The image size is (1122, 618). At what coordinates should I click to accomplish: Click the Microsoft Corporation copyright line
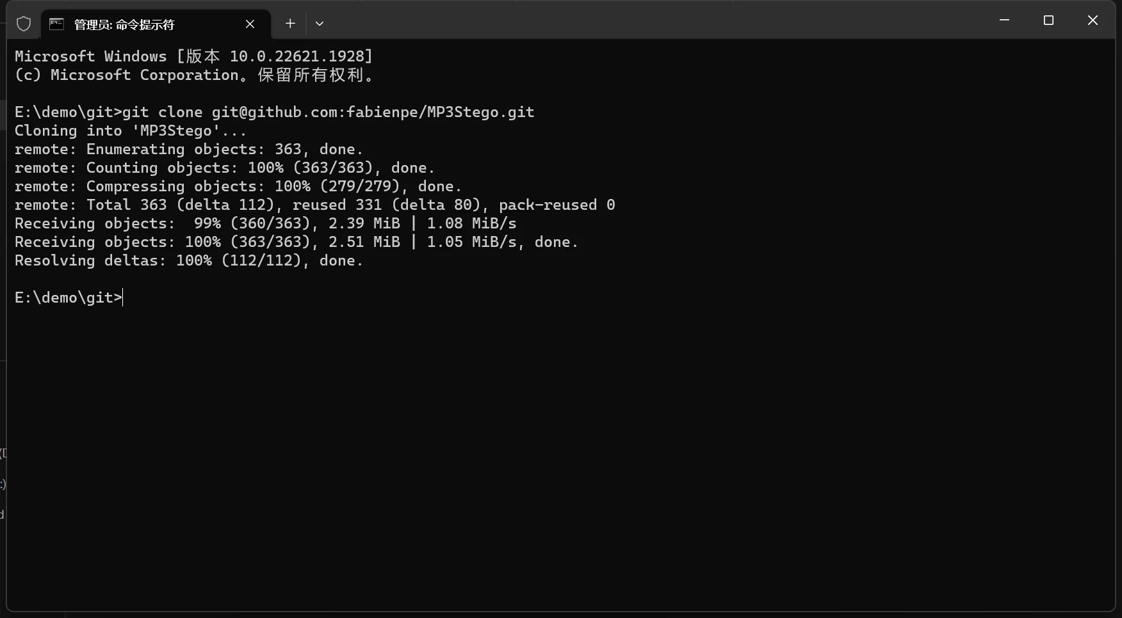193,75
